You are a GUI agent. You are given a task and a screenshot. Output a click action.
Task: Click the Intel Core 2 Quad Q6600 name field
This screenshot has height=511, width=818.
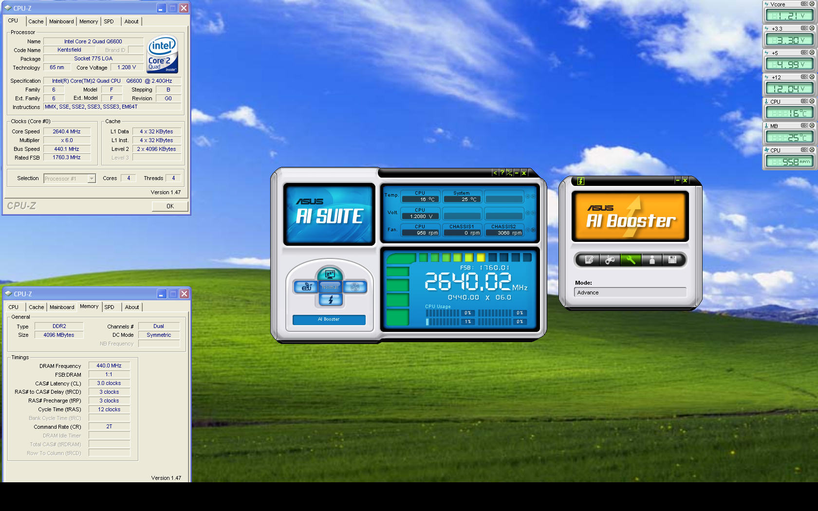pyautogui.click(x=93, y=41)
